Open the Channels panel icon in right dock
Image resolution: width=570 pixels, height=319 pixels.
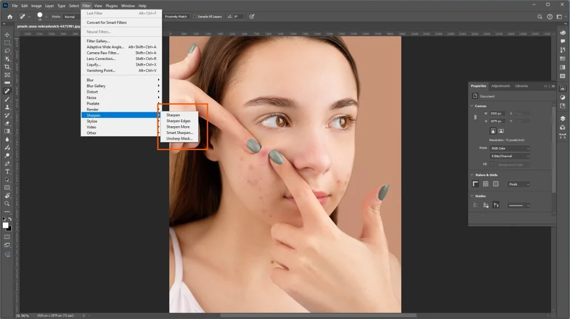click(x=563, y=127)
